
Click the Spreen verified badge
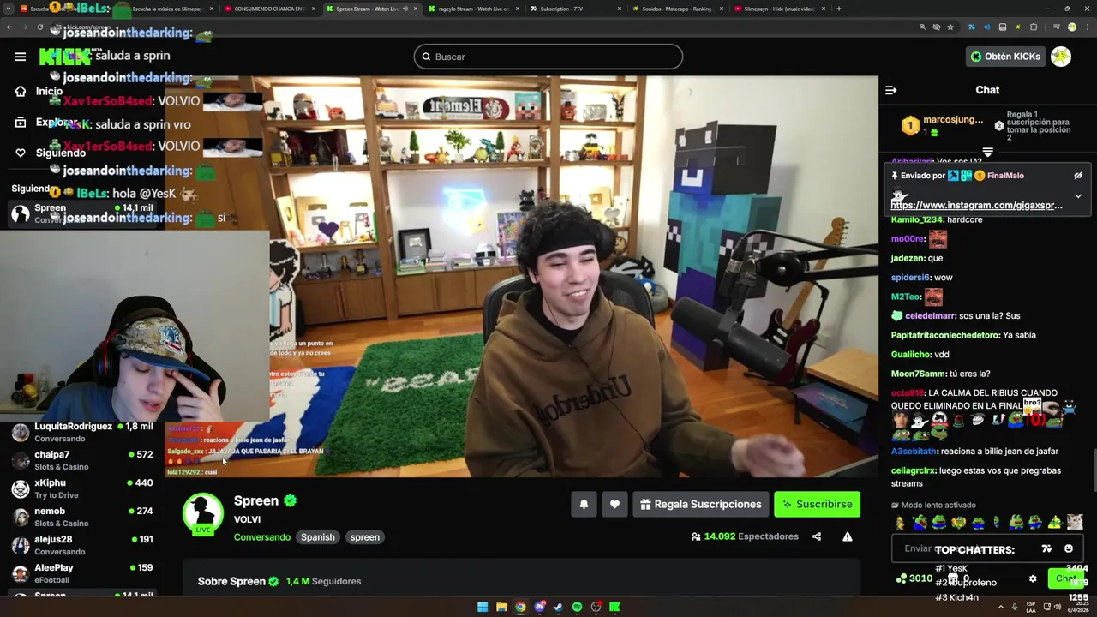(291, 500)
